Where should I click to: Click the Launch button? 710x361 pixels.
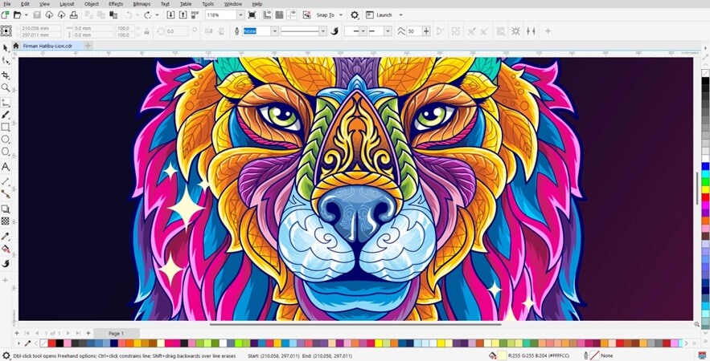(x=379, y=15)
